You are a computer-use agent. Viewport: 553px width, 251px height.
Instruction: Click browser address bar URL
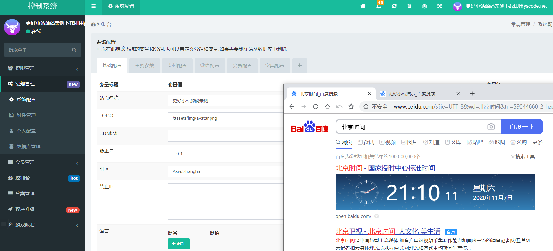click(x=473, y=107)
